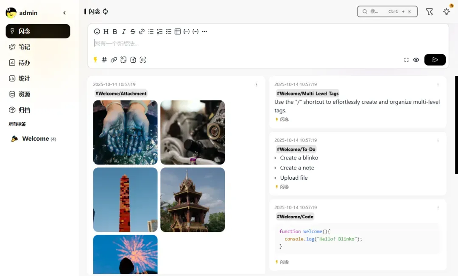The width and height of the screenshot is (458, 276).
Task: Toggle bold formatting in the editor
Action: pos(115,31)
